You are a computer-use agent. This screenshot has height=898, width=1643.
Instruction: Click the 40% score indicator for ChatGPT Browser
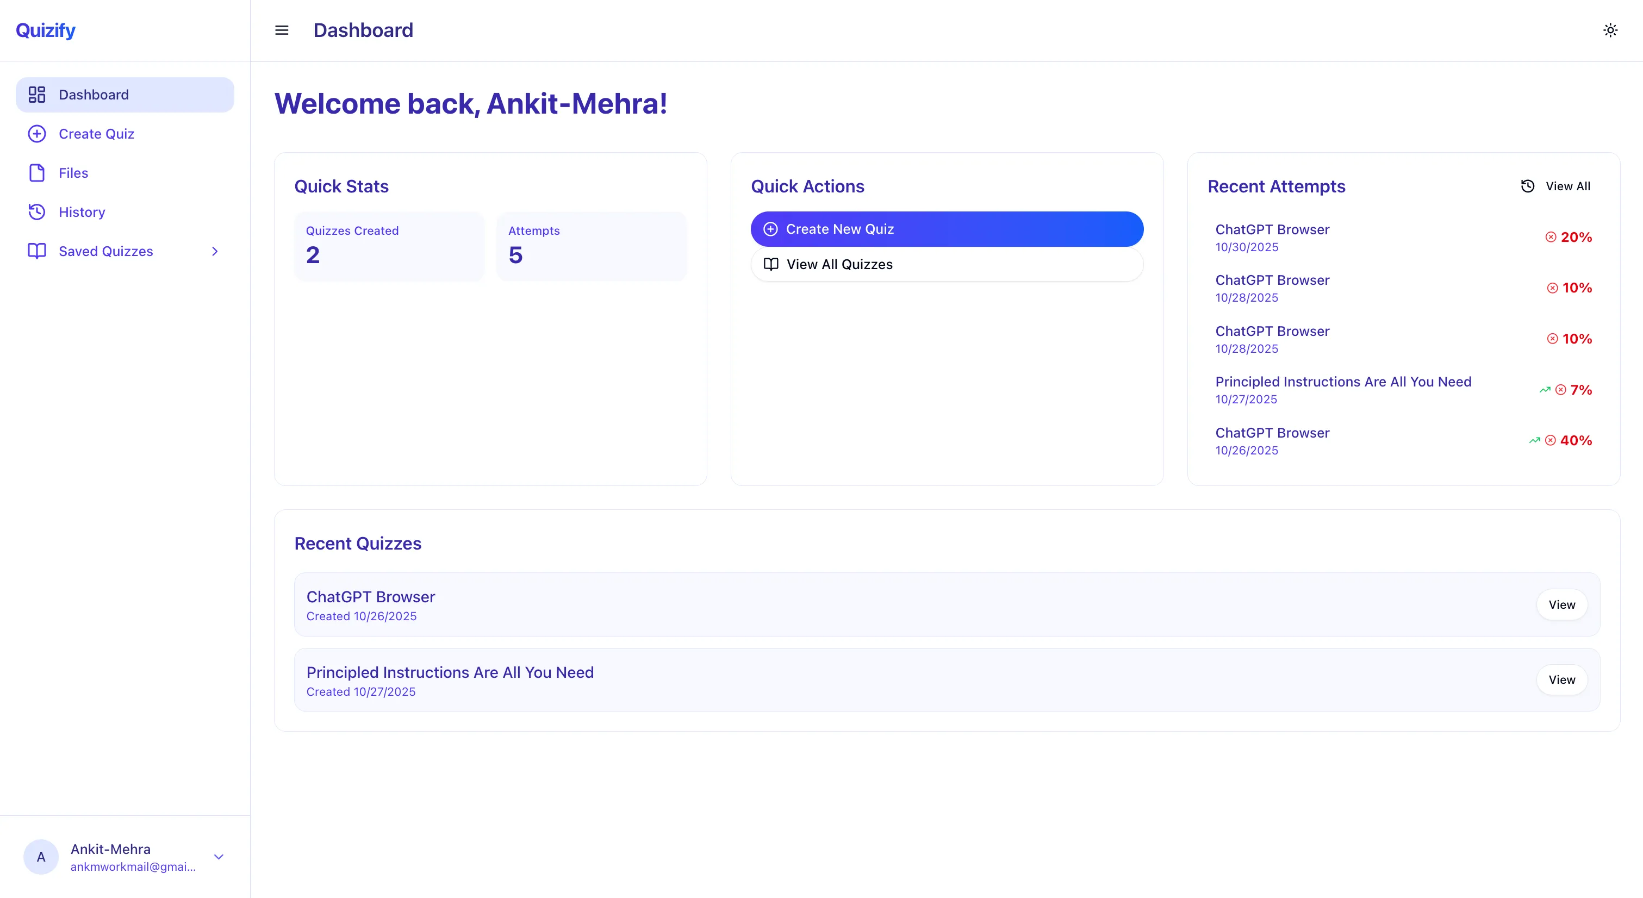(1576, 440)
